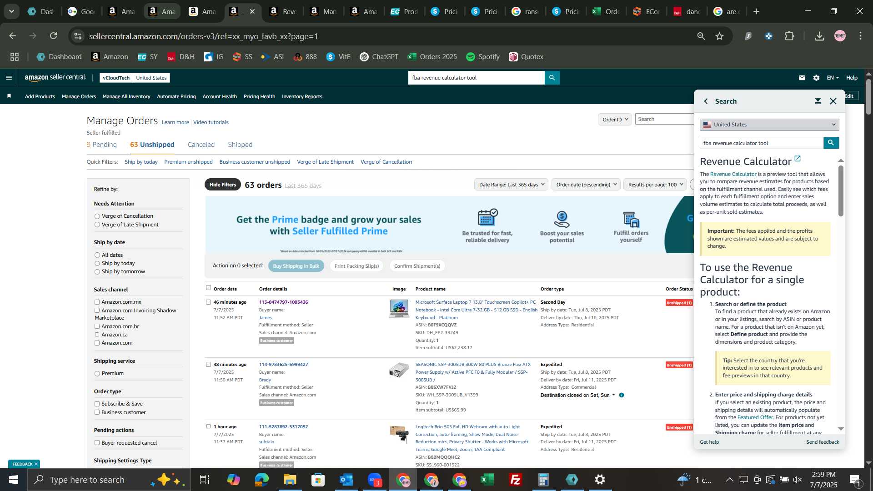Screen dimensions: 873x491
Task: Minimize the help Search panel
Action: (818, 101)
